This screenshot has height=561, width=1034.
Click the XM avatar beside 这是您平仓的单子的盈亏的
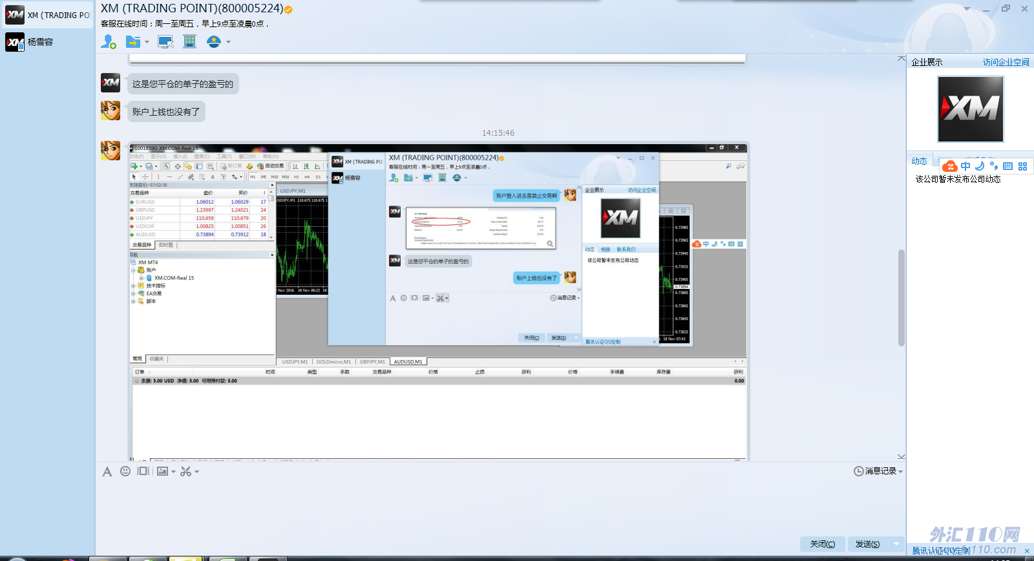[x=111, y=83]
